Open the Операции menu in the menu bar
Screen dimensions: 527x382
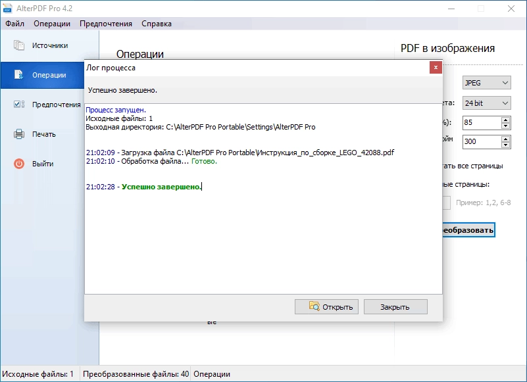click(x=52, y=24)
